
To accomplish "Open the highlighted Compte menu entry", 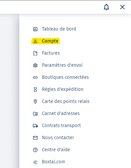I will 50,41.
